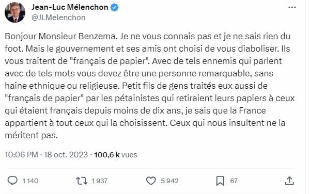Image resolution: width=309 pixels, height=194 pixels.
Task: Open the 100,6 k vues view count
Action: pyautogui.click(x=115, y=155)
